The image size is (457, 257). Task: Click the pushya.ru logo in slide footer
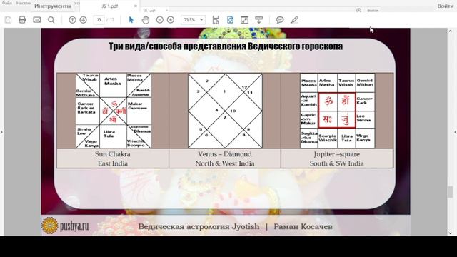[x=65, y=226]
